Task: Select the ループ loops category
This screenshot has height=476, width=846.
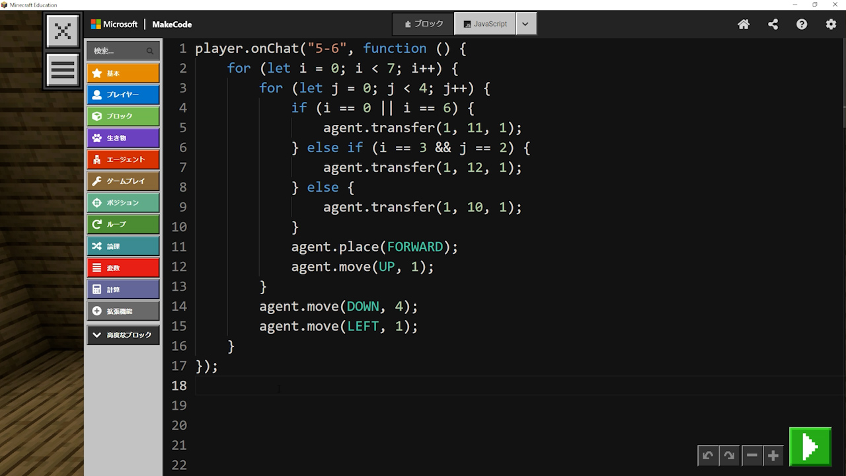Action: point(123,224)
